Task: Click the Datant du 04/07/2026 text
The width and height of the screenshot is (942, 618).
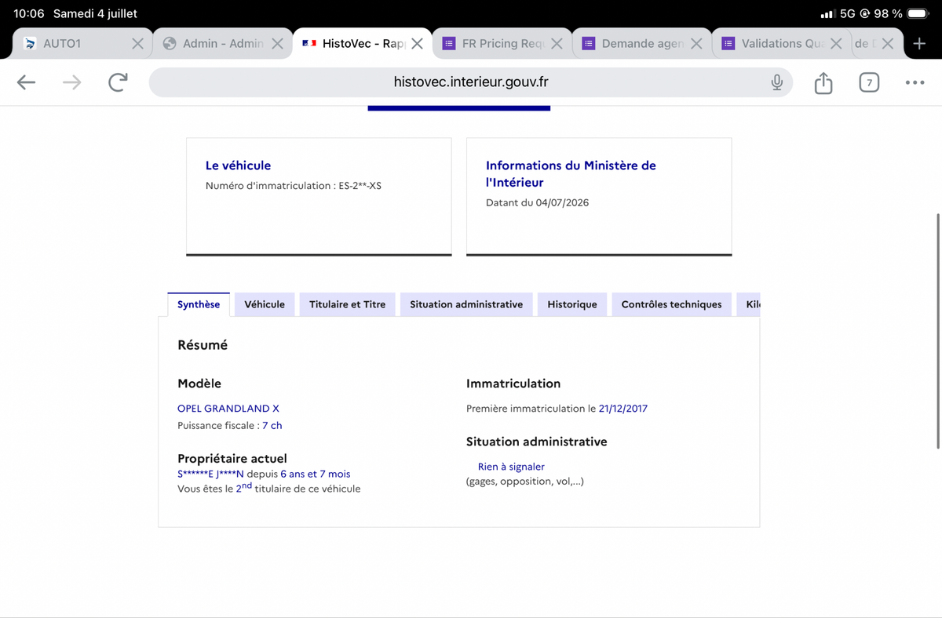Action: [x=537, y=202]
